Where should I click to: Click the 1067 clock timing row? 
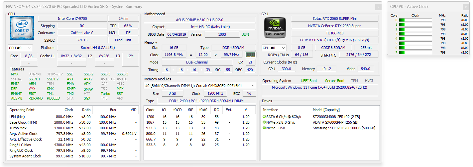pos(200,122)
